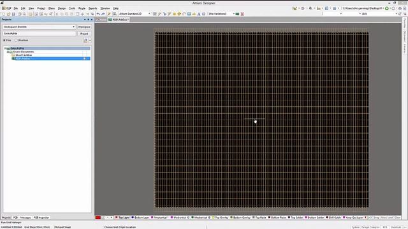Click the Clear button in layer bar
This screenshot has height=229, width=408.
point(397,218)
